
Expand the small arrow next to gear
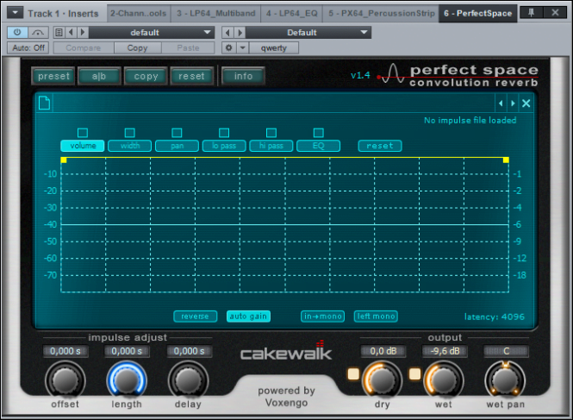coord(242,48)
